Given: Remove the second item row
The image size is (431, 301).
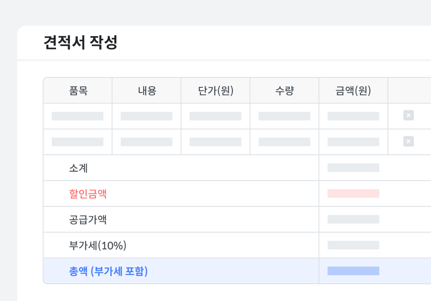Looking at the screenshot, I should pyautogui.click(x=408, y=141).
